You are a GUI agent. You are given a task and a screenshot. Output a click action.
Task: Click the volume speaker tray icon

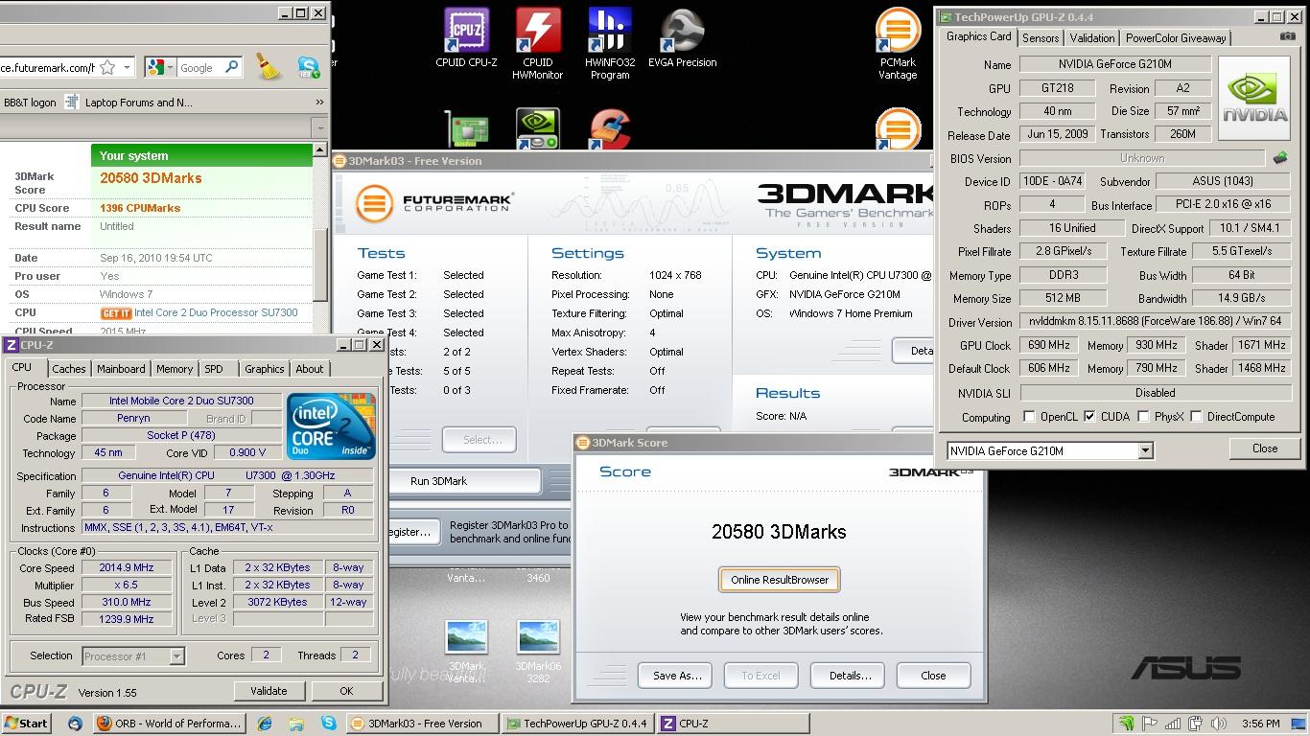click(1218, 724)
